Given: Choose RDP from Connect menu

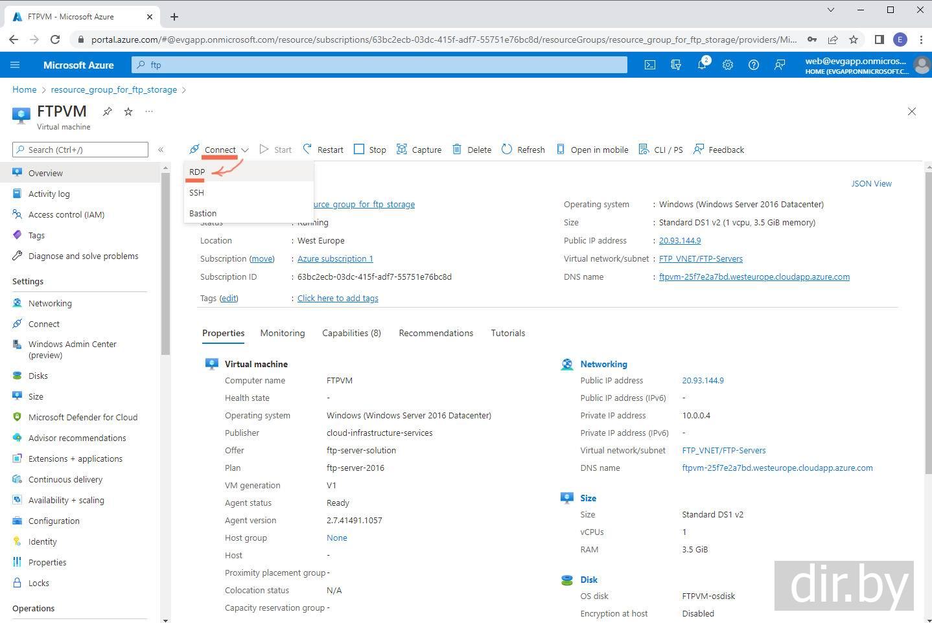Looking at the screenshot, I should click(249, 172).
